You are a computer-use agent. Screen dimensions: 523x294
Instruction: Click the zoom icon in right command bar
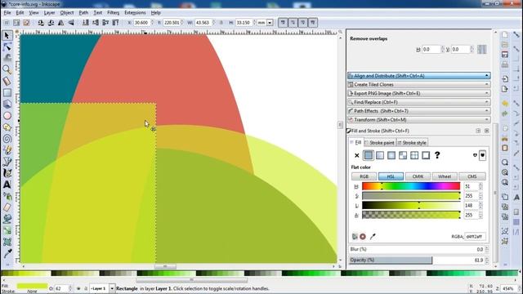pos(505,163)
